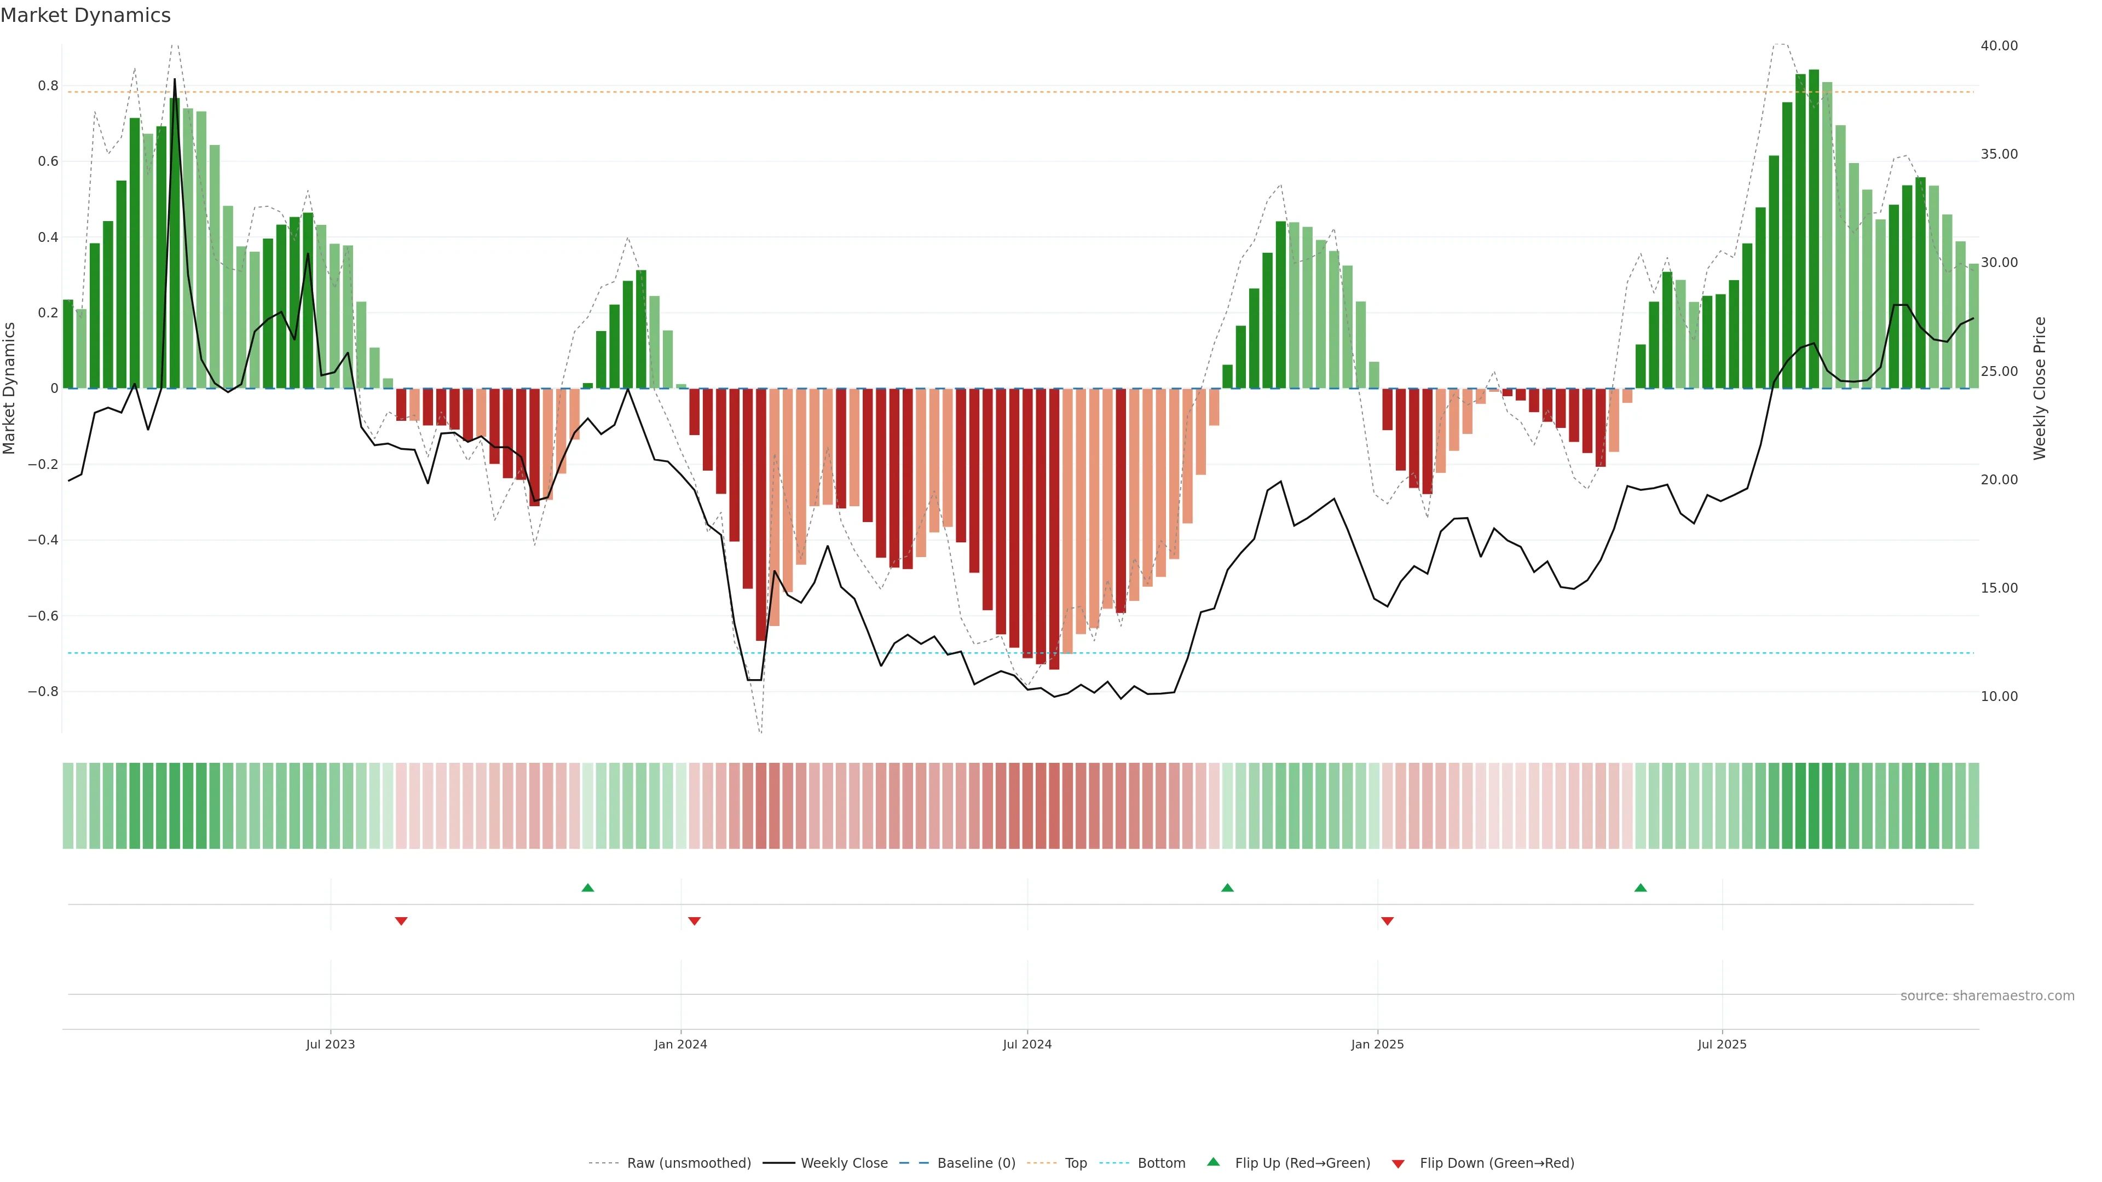Click the flip-up marker near November 2023
Screen dimensions: 2102x1182
pos(587,888)
